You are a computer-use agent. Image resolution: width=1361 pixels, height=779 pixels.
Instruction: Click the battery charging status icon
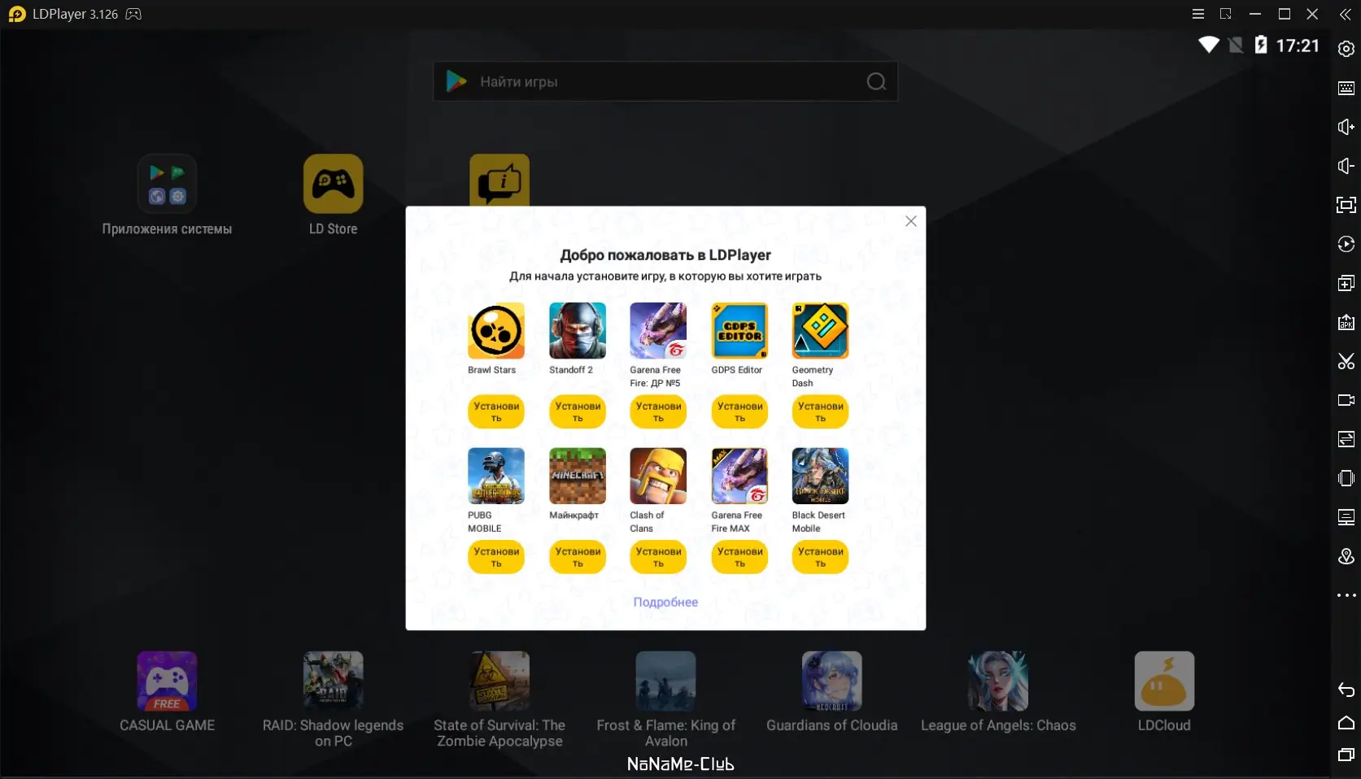pos(1261,45)
